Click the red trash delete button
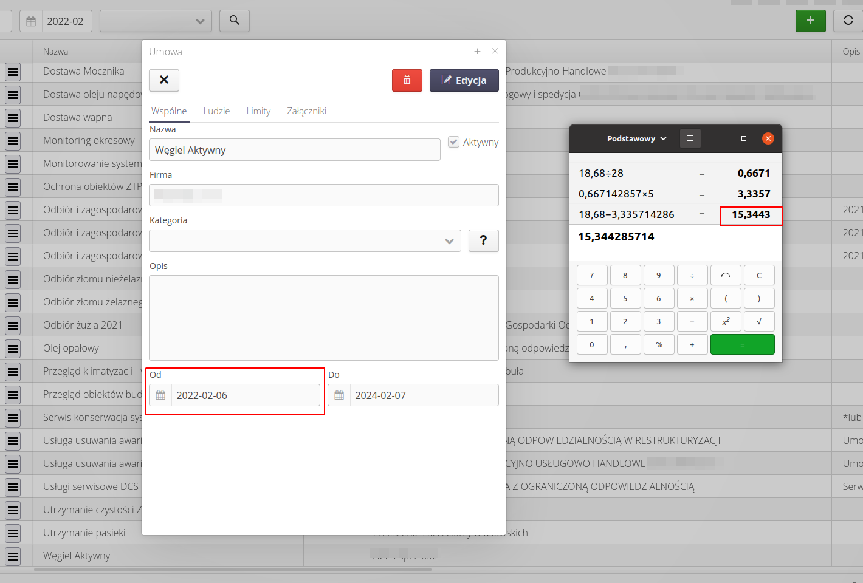 tap(407, 80)
